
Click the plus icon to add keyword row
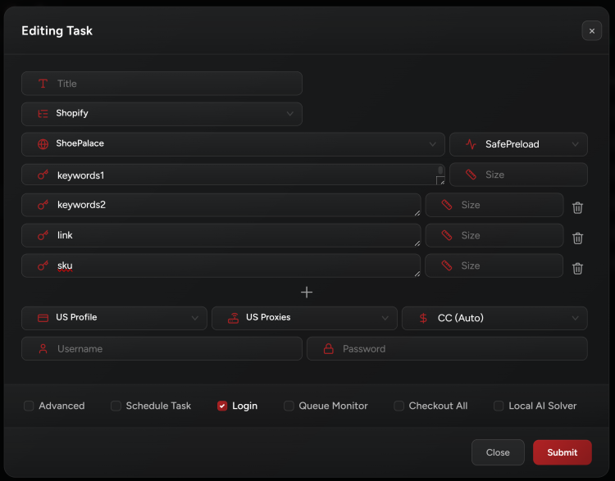pyautogui.click(x=307, y=293)
